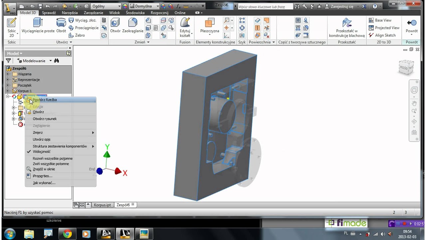Open Google Chrome from the taskbar
This screenshot has height=240, width=426.
click(68, 234)
